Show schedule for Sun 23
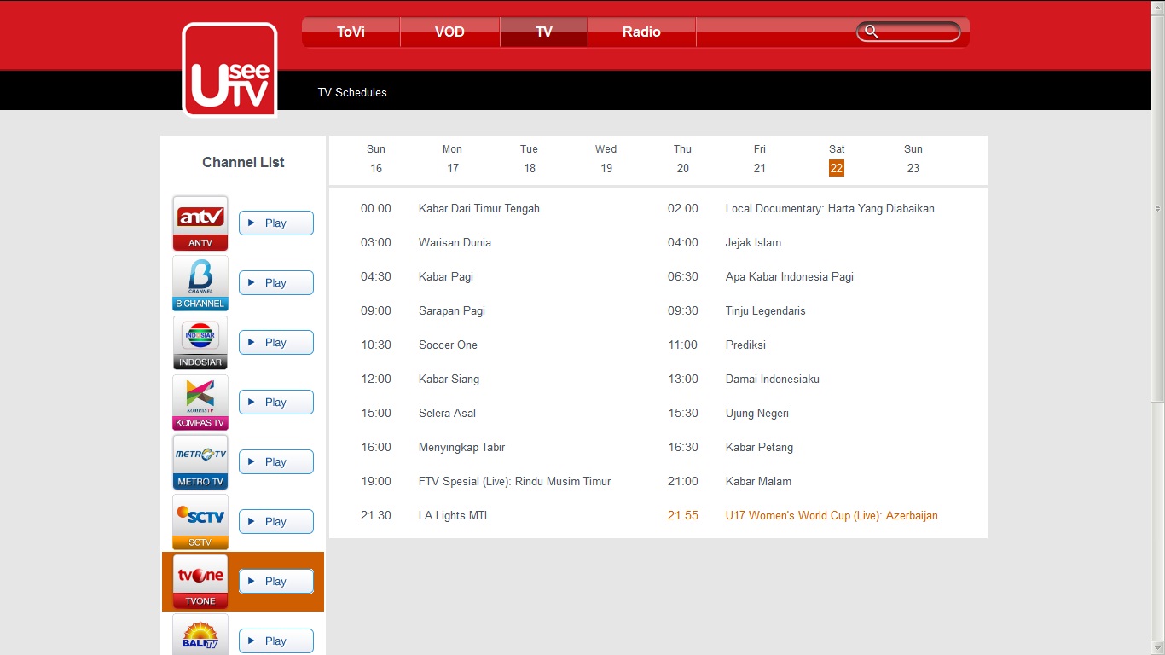The height and width of the screenshot is (655, 1165). coord(913,159)
